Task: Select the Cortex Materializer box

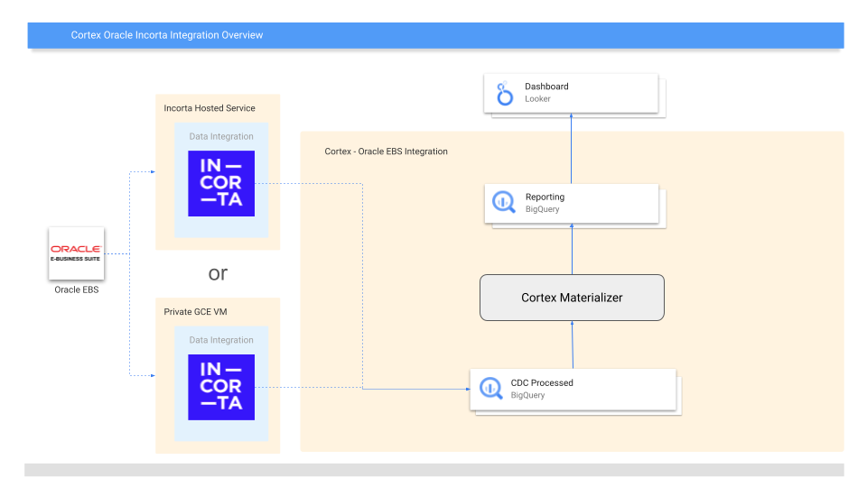Action: [572, 298]
